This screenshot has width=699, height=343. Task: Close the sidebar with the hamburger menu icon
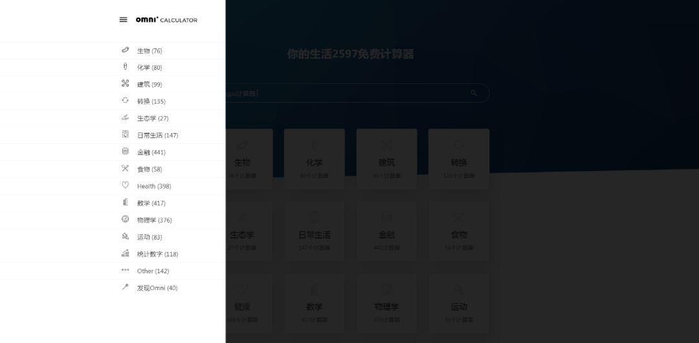point(124,19)
